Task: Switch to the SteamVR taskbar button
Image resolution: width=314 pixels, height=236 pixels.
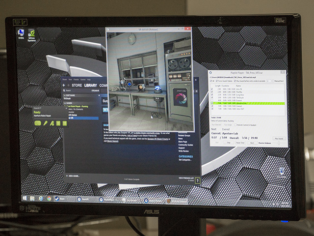Action: point(87,199)
